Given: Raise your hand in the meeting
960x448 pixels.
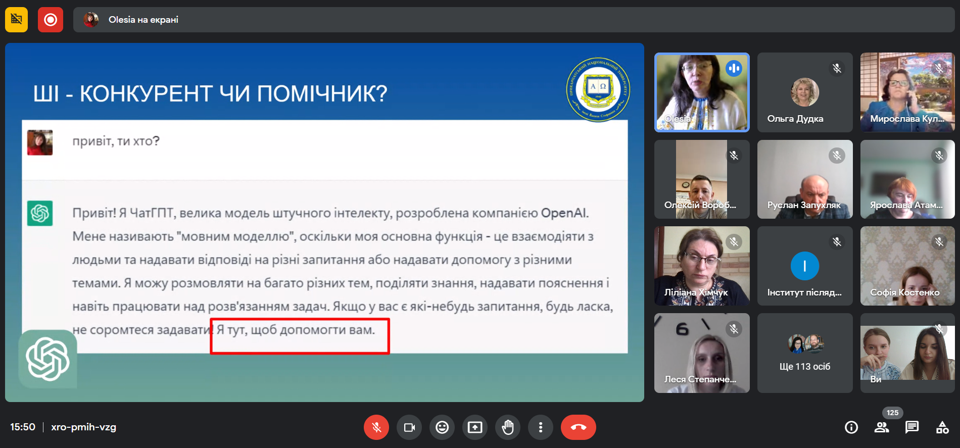Looking at the screenshot, I should click(508, 427).
